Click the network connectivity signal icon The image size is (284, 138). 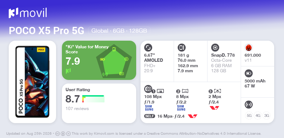(248, 105)
